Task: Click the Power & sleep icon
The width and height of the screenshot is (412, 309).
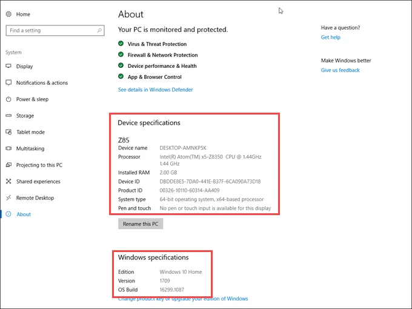Action: tap(8, 99)
